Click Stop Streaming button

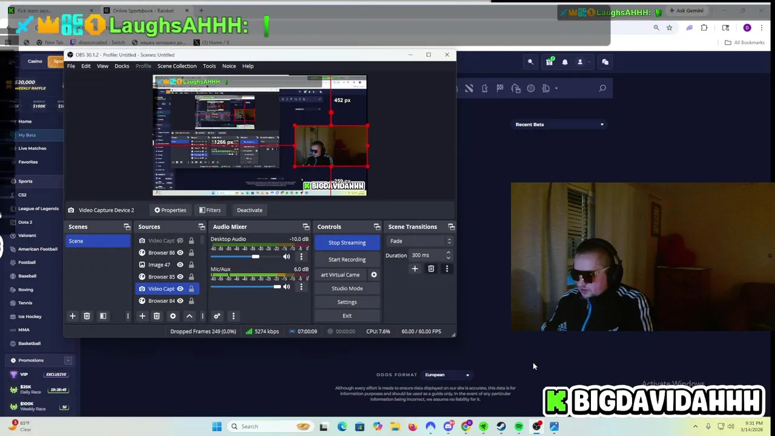tap(347, 243)
